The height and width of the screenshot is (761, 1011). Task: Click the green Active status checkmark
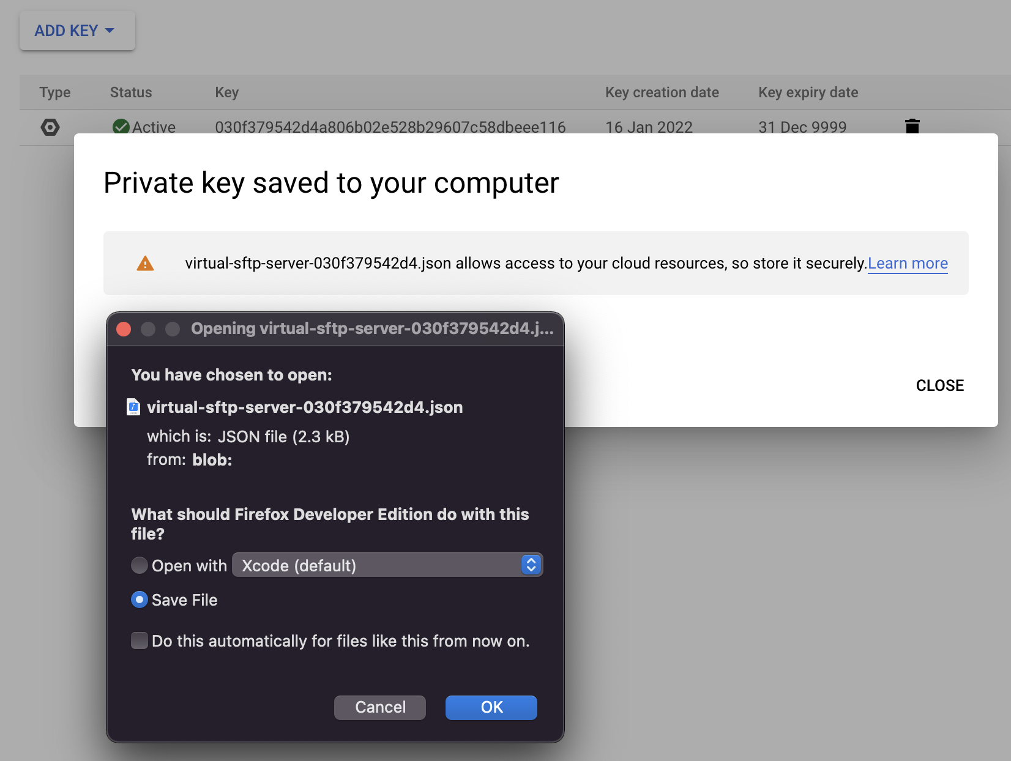click(121, 127)
